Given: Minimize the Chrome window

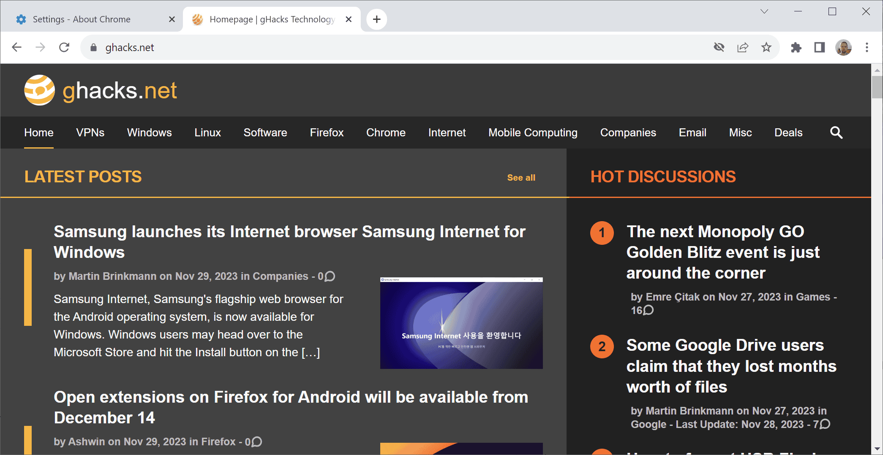Looking at the screenshot, I should [798, 11].
